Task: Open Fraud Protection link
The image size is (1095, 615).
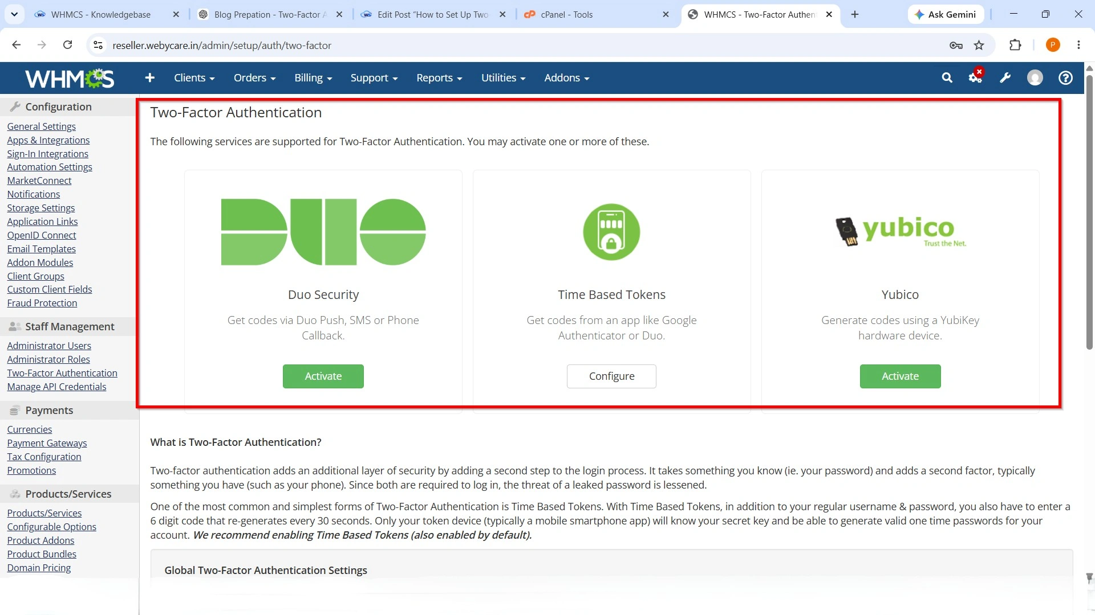Action: (42, 303)
